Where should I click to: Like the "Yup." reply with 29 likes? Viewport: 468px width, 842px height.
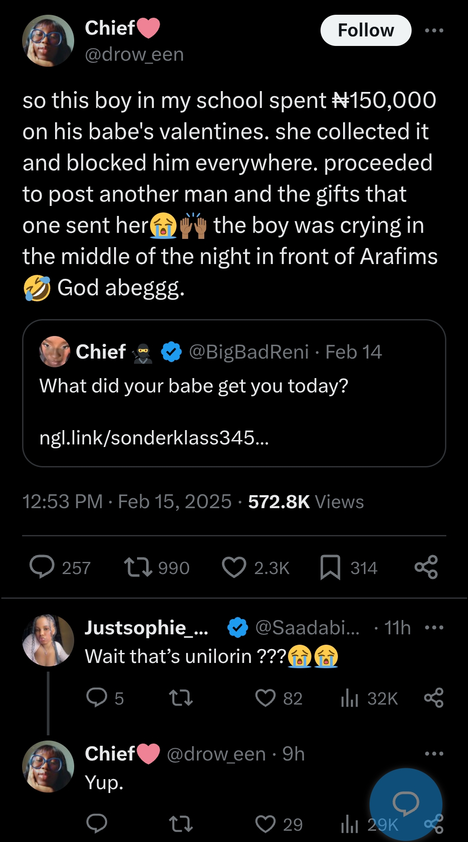pyautogui.click(x=265, y=824)
